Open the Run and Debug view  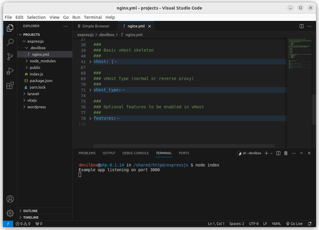(10, 71)
